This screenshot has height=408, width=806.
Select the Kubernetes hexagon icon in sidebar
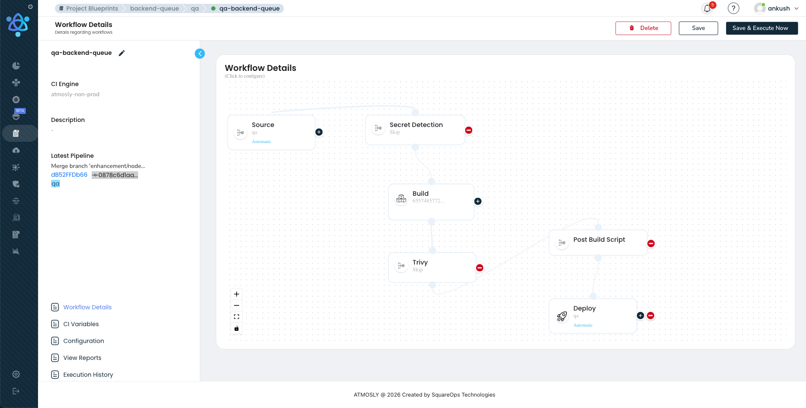16,100
